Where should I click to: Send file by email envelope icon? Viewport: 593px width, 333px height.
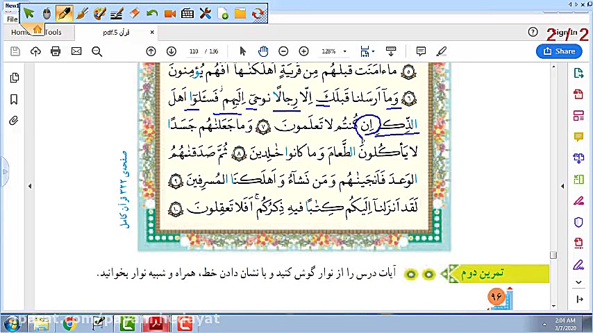[76, 51]
